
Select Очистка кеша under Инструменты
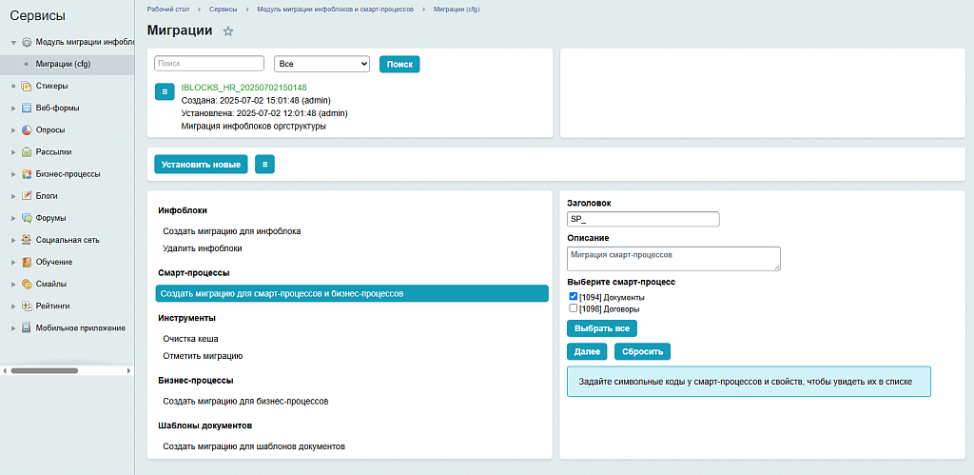click(x=190, y=338)
